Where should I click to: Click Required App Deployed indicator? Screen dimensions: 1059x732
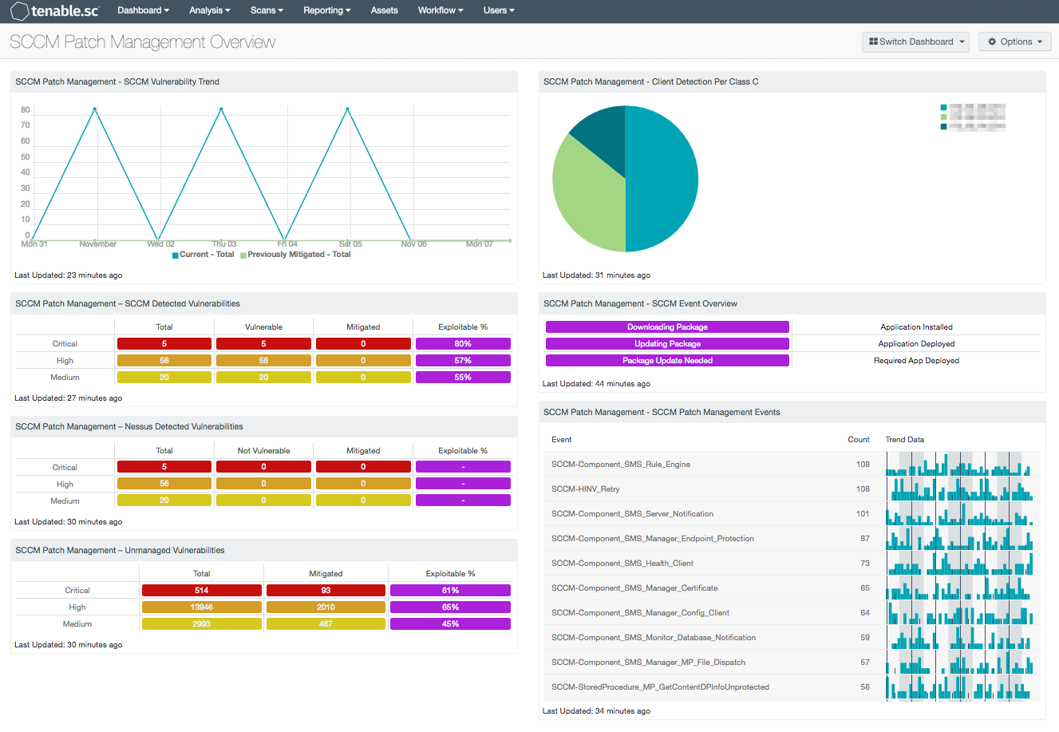916,361
